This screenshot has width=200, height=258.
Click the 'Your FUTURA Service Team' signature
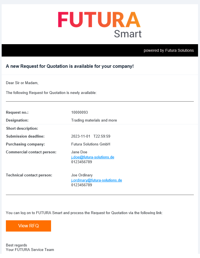[30, 250]
